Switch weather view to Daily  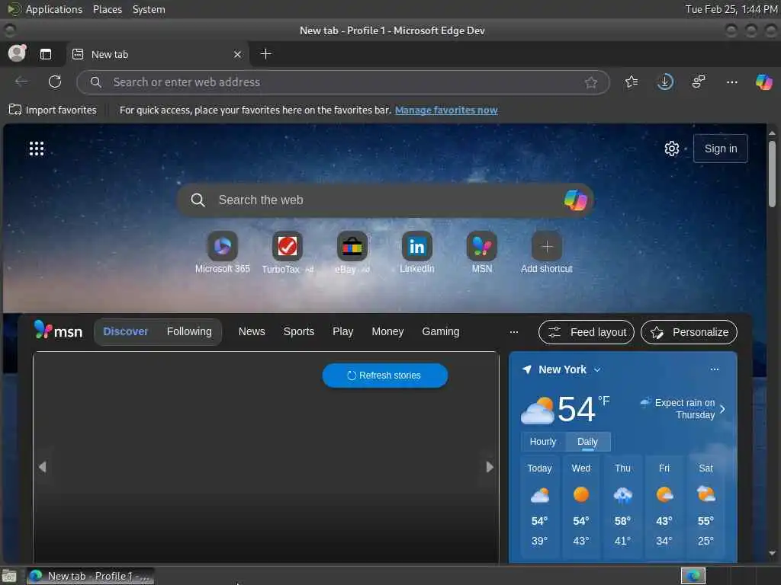(587, 442)
